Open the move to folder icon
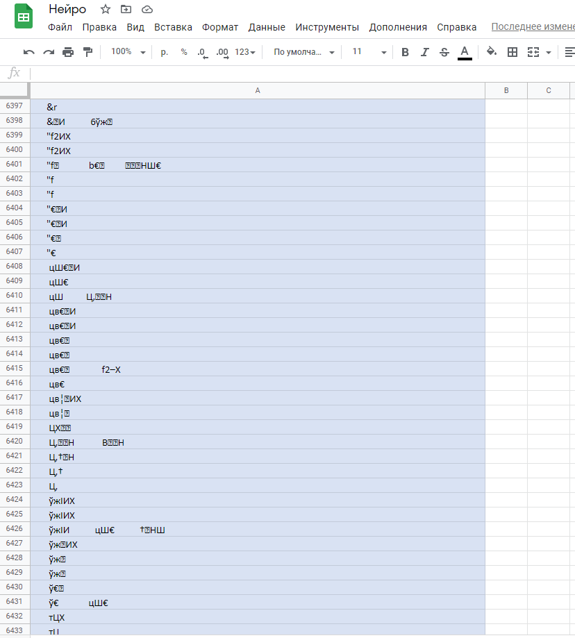575x638 pixels. pos(126,9)
